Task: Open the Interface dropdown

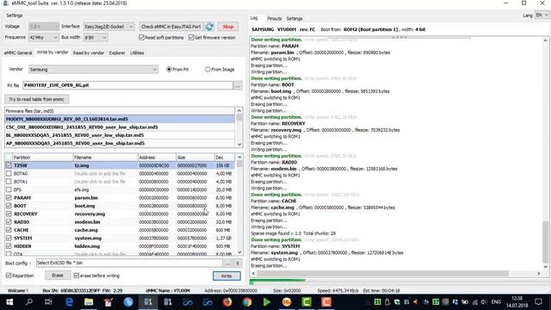Action: click(x=109, y=27)
